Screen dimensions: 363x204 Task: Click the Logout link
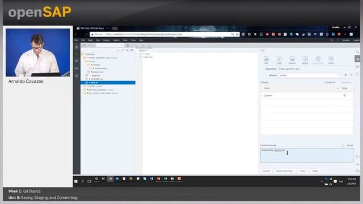tap(356, 40)
